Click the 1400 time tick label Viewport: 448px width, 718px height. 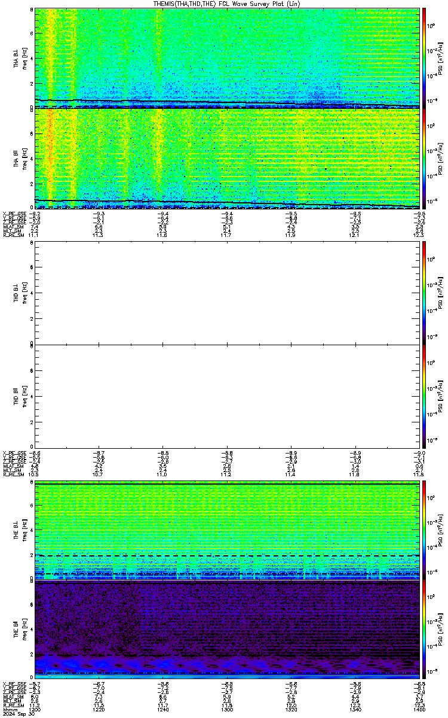(419, 708)
